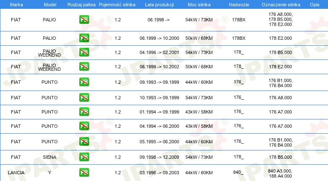The height and width of the screenshot is (181, 328).
Task: Select the engine code list in the 06.1998 row
Action: (x=281, y=19)
